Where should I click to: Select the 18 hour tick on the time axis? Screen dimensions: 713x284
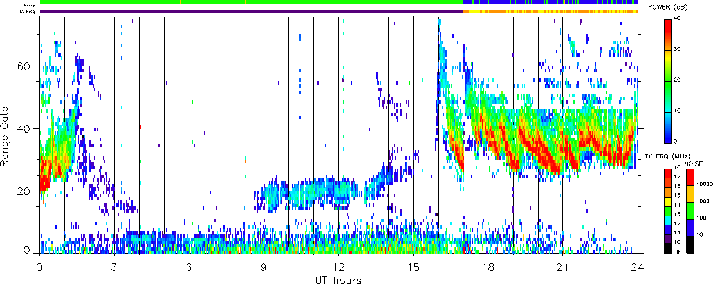[x=488, y=266]
